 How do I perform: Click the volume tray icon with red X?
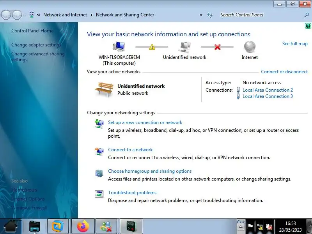[269, 227]
